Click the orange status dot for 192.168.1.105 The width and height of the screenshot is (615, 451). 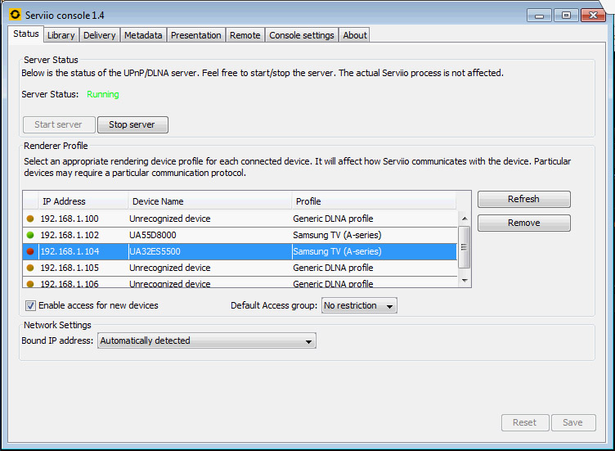click(x=30, y=268)
